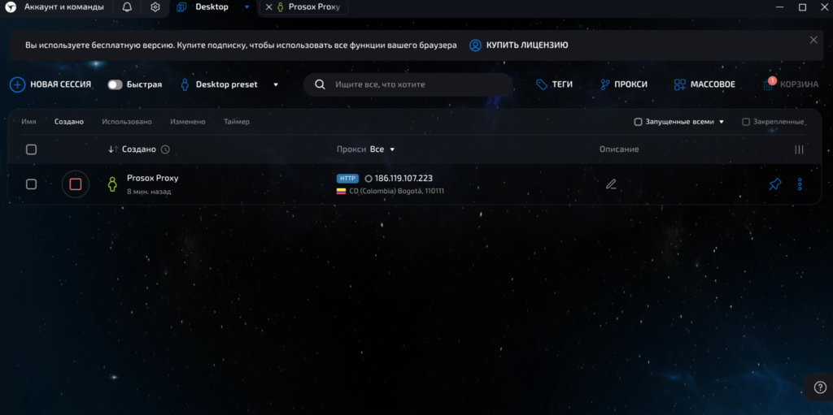
Task: Click the search field Ищите все
Action: click(415, 84)
